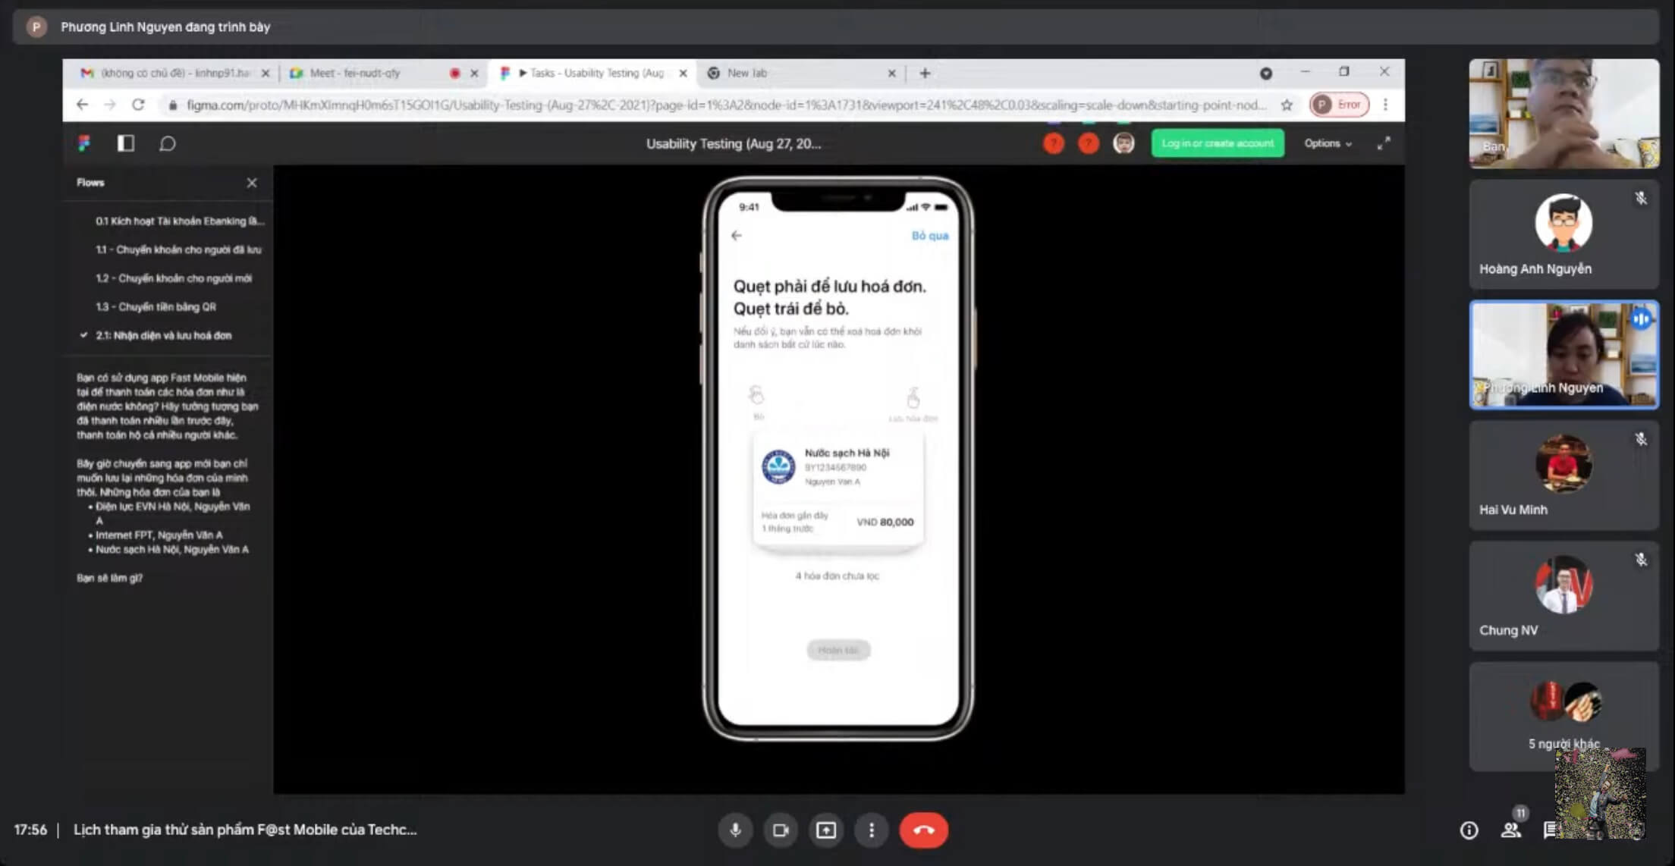Screen dimensions: 1675x866
Task: Toggle present screen button in Meet
Action: click(x=825, y=830)
